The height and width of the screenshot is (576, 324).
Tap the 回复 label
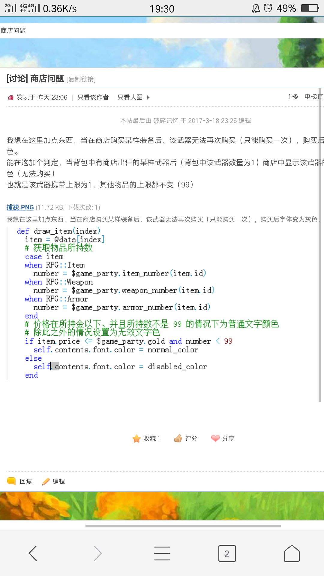click(x=26, y=481)
